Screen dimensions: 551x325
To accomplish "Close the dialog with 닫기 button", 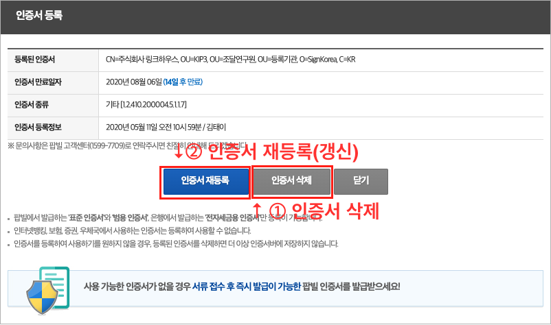I will click(x=361, y=181).
